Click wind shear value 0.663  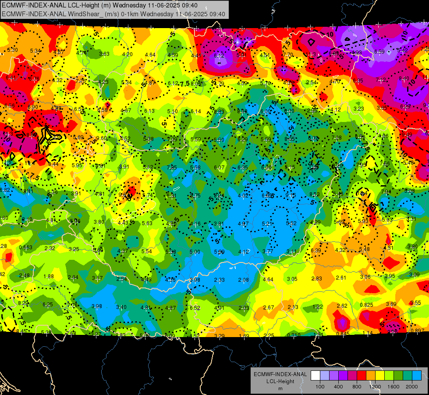click(26, 247)
